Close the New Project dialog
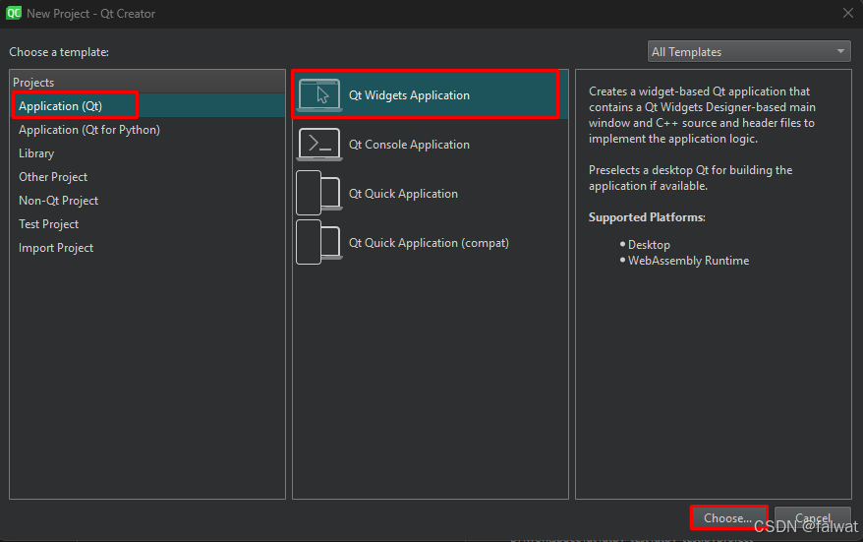This screenshot has height=542, width=863. (848, 13)
